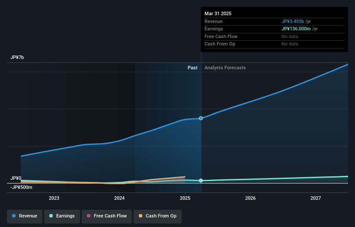Viewport: 355px width, 227px height.
Task: Click the 2023 x-axis label
Action: (x=54, y=198)
